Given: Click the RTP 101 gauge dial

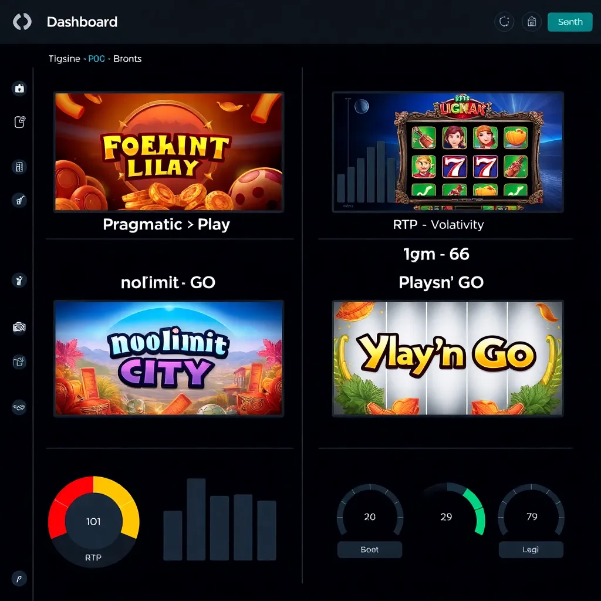Looking at the screenshot, I should point(93,522).
